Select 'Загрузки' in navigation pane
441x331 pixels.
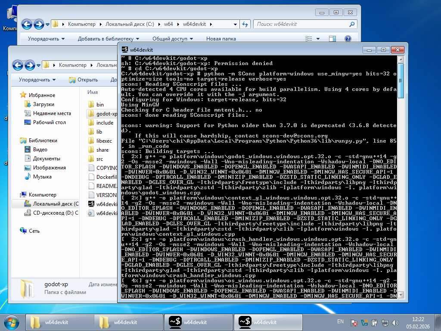43,104
